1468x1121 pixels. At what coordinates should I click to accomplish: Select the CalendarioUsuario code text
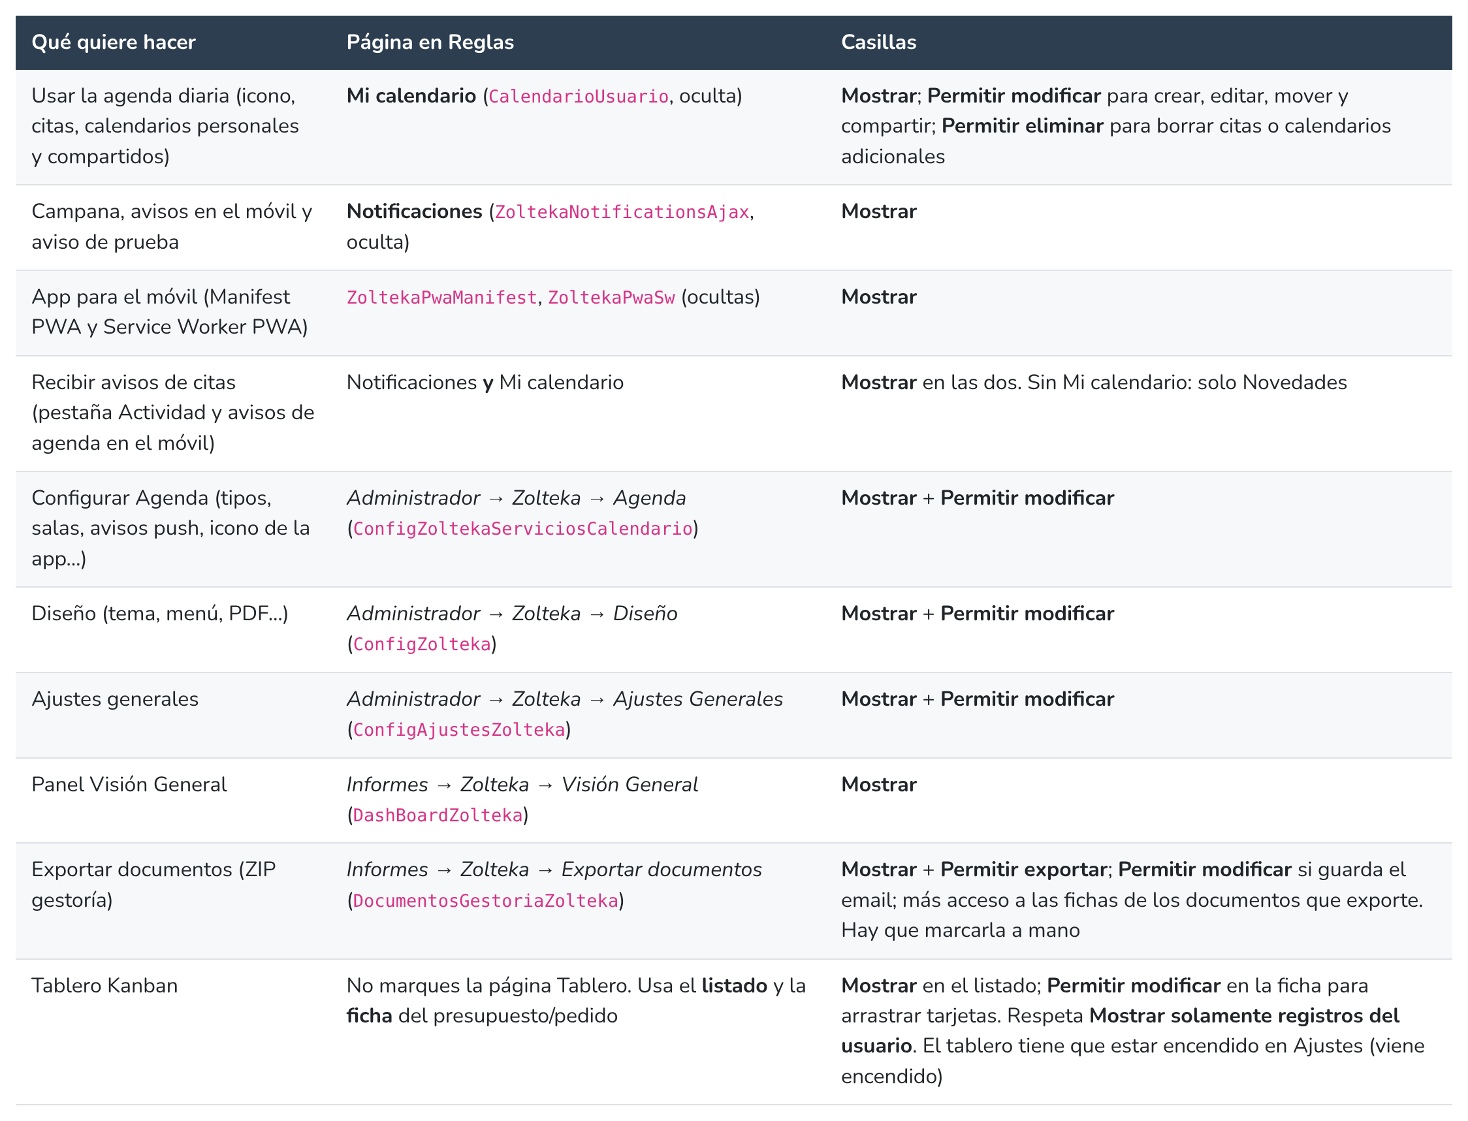coord(579,97)
